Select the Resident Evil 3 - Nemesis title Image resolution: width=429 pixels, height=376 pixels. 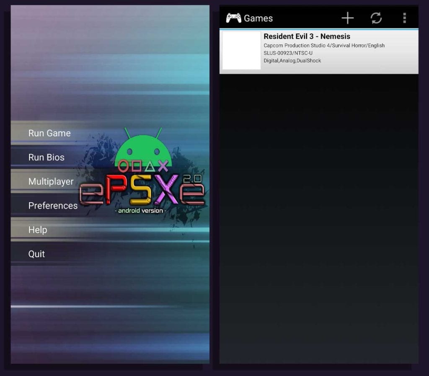click(x=307, y=36)
